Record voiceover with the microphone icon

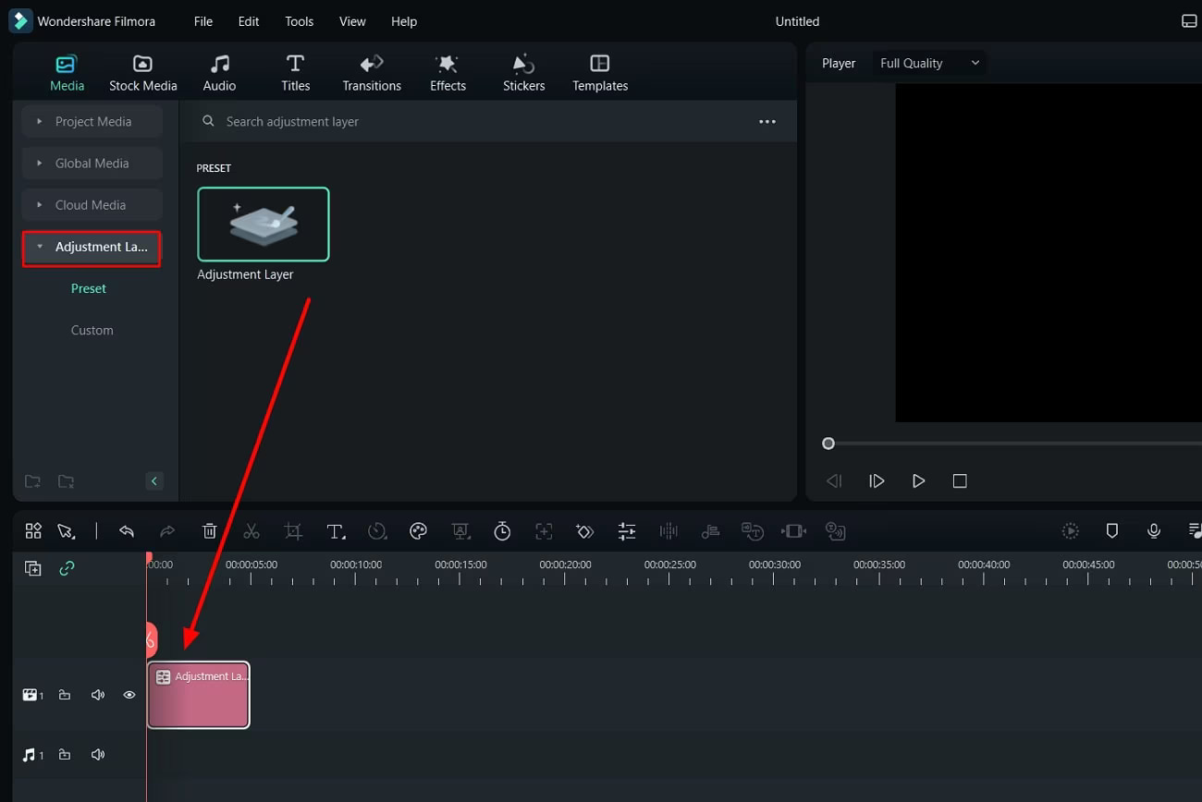[1154, 530]
